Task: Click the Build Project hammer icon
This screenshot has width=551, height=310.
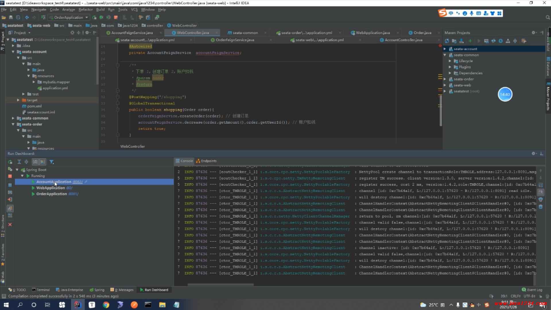Action: (x=43, y=18)
